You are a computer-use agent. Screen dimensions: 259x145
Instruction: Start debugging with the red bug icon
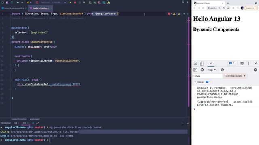[75, 2]
